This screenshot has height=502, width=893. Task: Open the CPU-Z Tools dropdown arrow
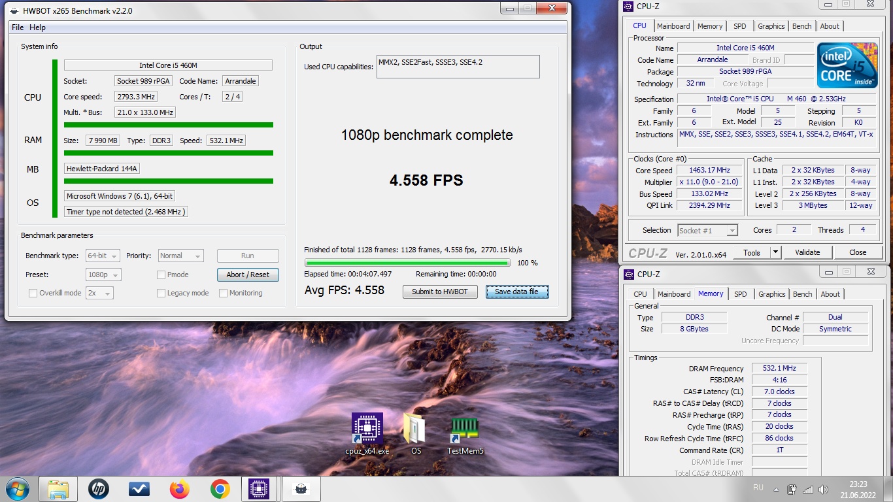tap(775, 252)
